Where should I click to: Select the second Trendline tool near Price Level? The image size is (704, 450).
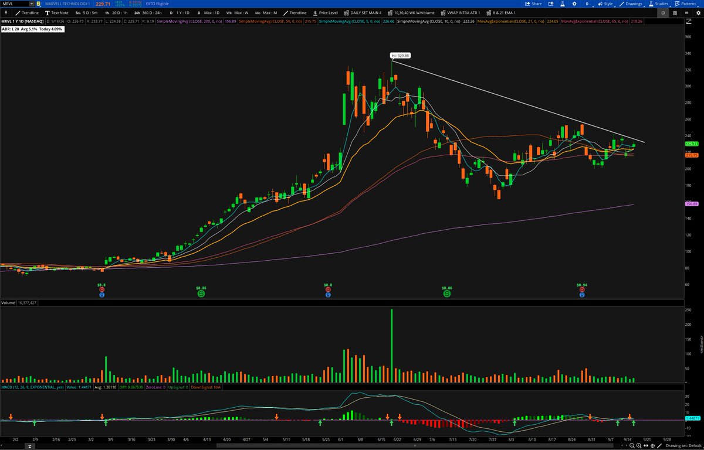click(295, 12)
